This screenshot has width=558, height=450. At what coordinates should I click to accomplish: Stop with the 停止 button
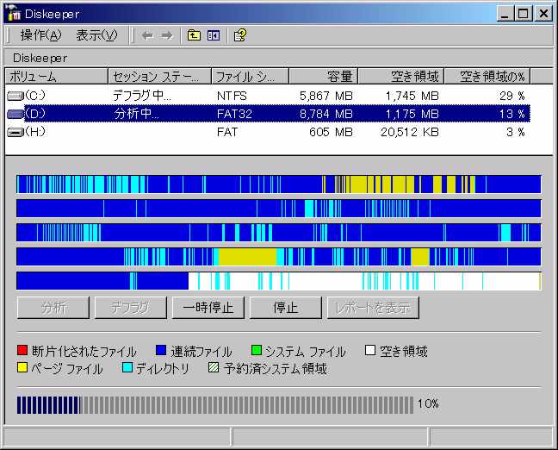285,308
